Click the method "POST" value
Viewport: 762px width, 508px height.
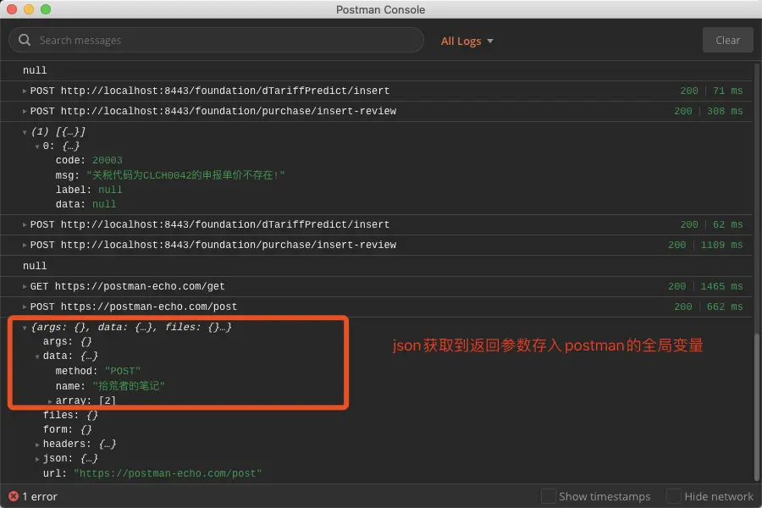(123, 371)
